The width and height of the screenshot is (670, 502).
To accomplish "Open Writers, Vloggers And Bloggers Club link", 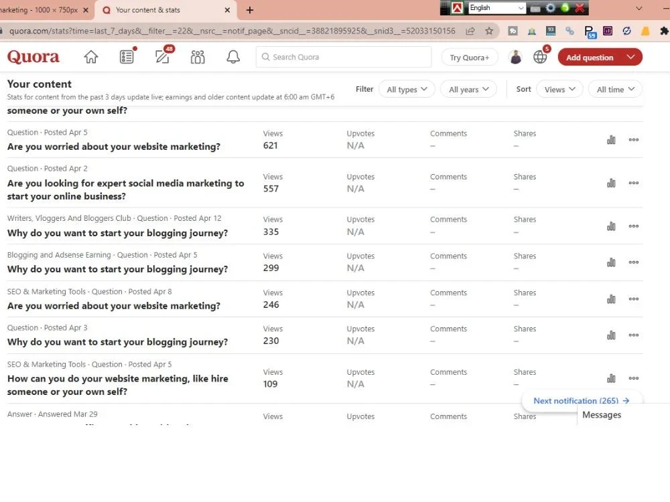I will [x=69, y=218].
